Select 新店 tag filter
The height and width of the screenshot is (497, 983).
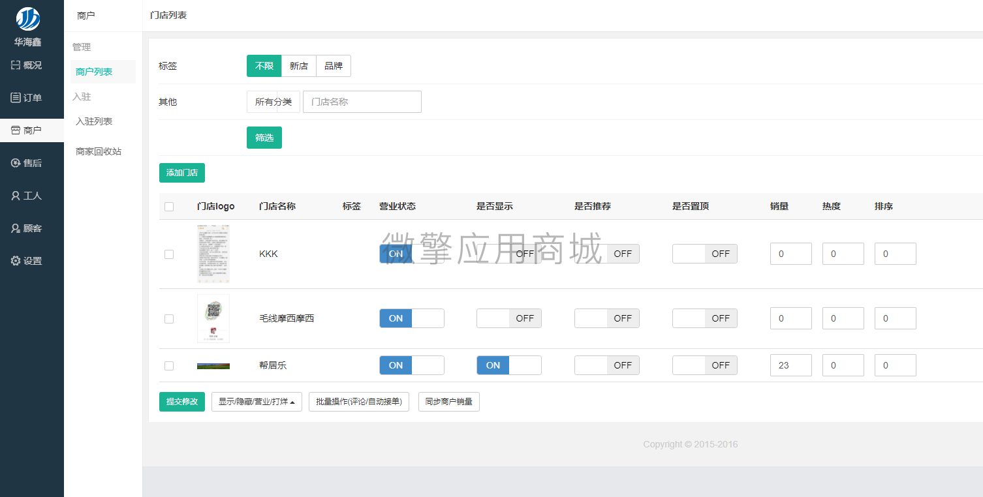point(299,66)
